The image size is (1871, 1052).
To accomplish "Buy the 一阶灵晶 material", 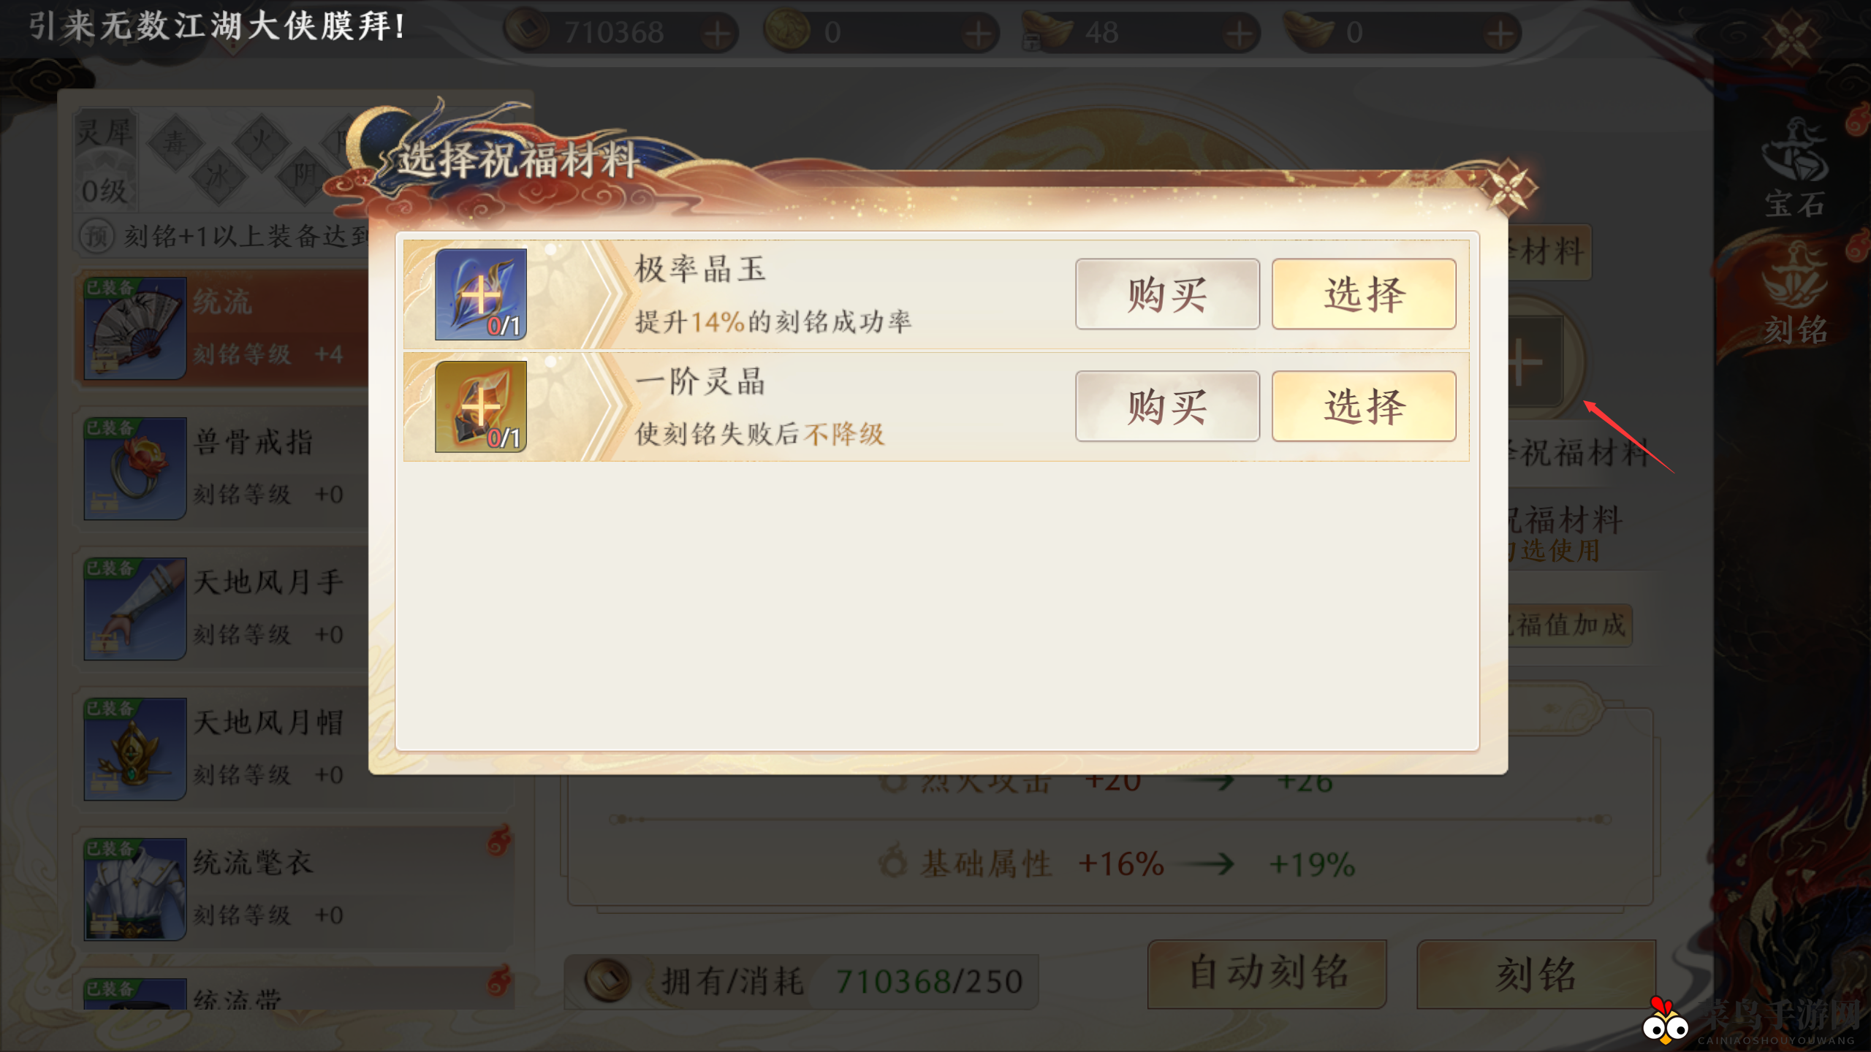I will pyautogui.click(x=1167, y=406).
